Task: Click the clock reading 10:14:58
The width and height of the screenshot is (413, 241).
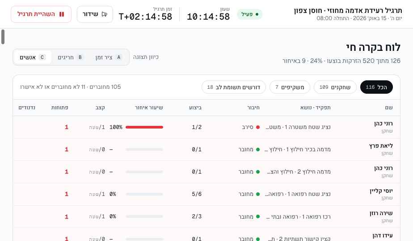Action: (x=208, y=17)
